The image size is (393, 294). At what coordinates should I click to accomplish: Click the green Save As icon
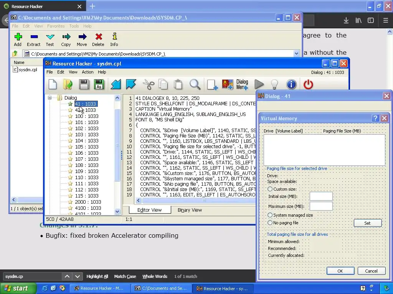click(x=99, y=85)
